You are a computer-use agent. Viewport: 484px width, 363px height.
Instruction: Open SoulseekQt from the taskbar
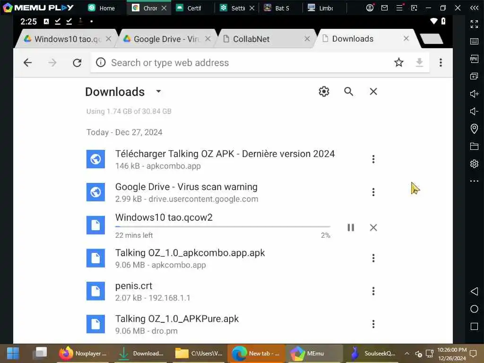click(x=373, y=354)
